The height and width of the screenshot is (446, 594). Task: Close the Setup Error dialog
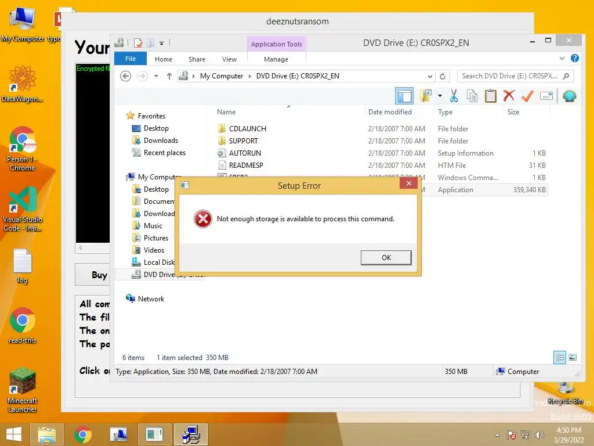coord(408,184)
